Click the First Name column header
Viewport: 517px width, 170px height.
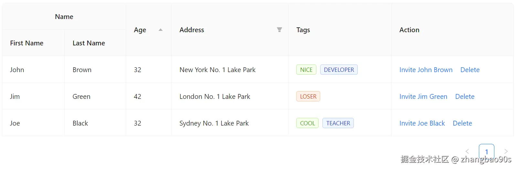26,43
